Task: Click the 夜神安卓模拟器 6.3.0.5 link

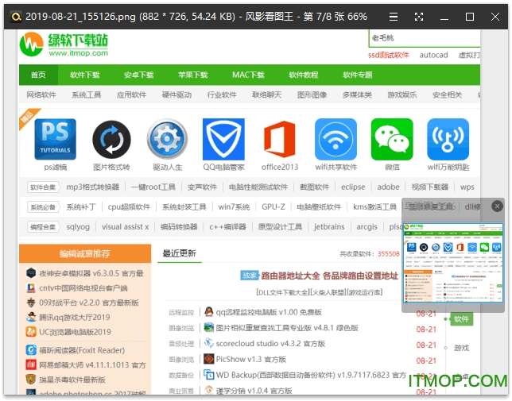Action: [x=91, y=273]
